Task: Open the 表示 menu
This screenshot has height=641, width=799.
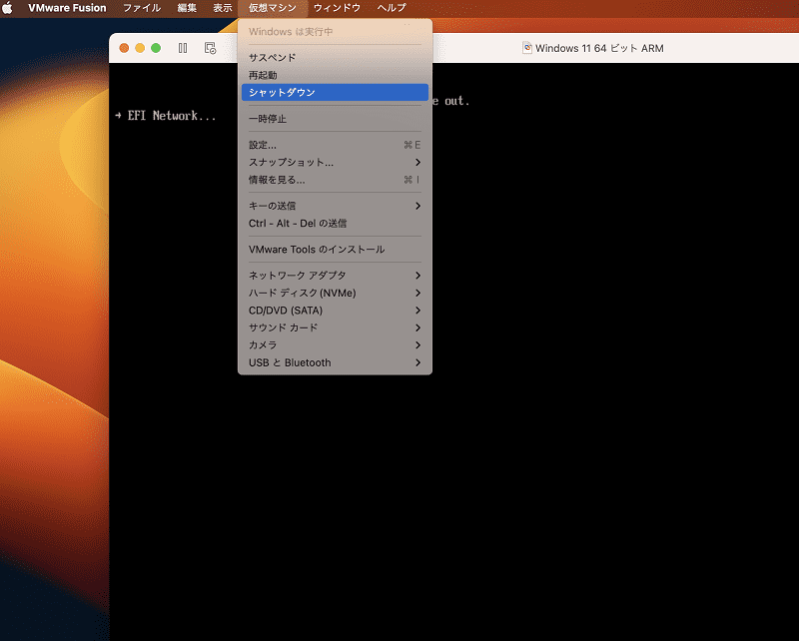Action: (x=222, y=8)
